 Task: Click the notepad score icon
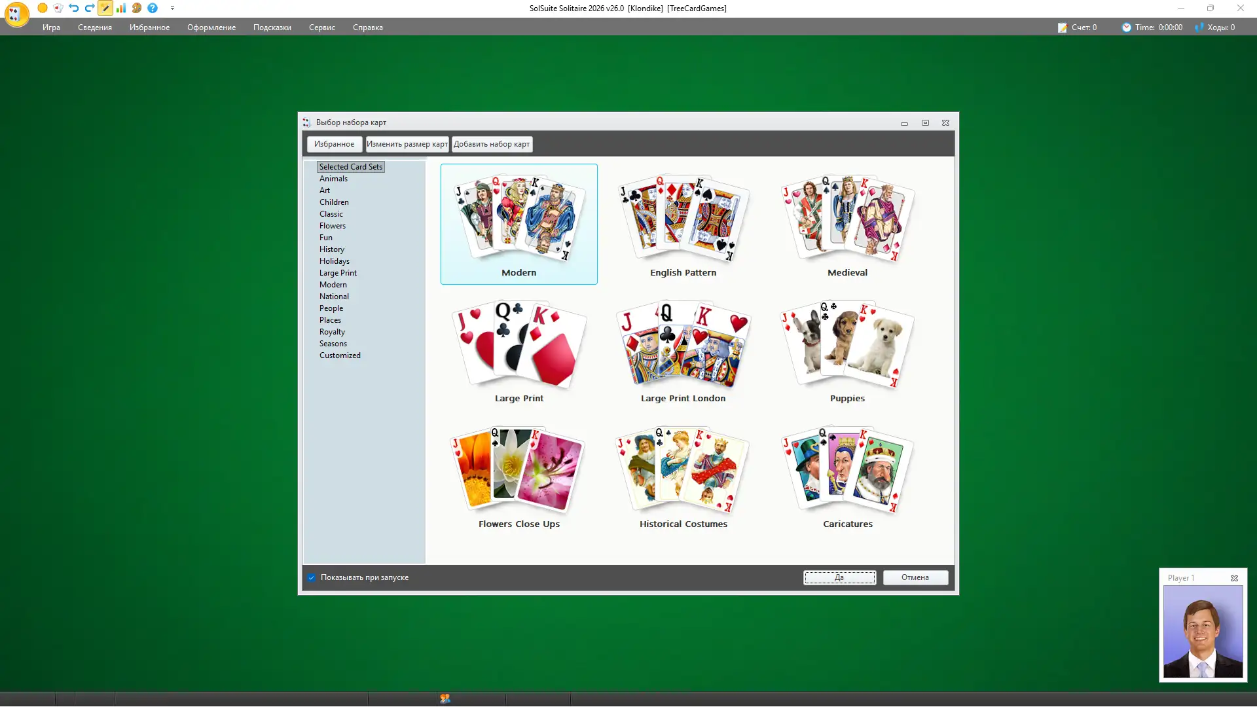click(x=1062, y=27)
